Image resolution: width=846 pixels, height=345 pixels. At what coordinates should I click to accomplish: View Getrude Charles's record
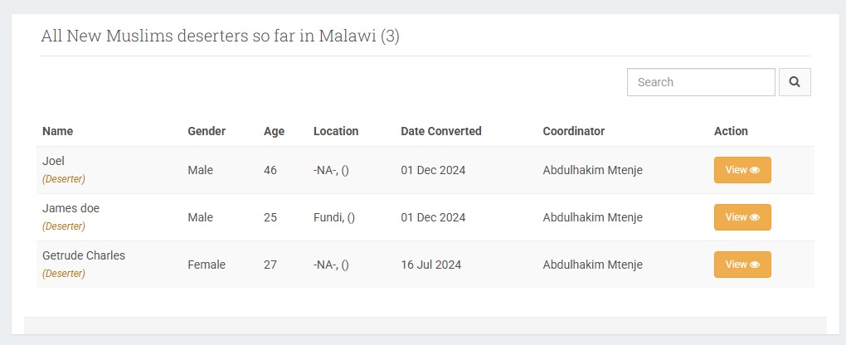tap(742, 265)
